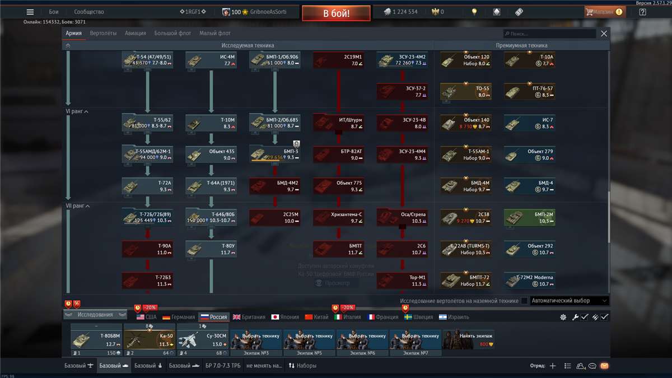Viewport: 672px width, 378px height.
Task: Select the first Базовый preset with plane icon
Action: tap(79, 366)
